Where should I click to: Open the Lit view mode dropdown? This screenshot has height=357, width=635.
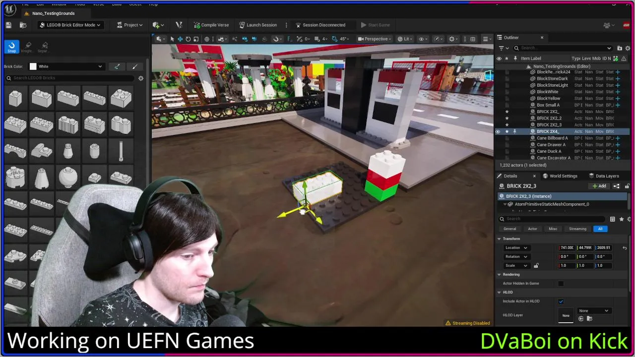406,39
